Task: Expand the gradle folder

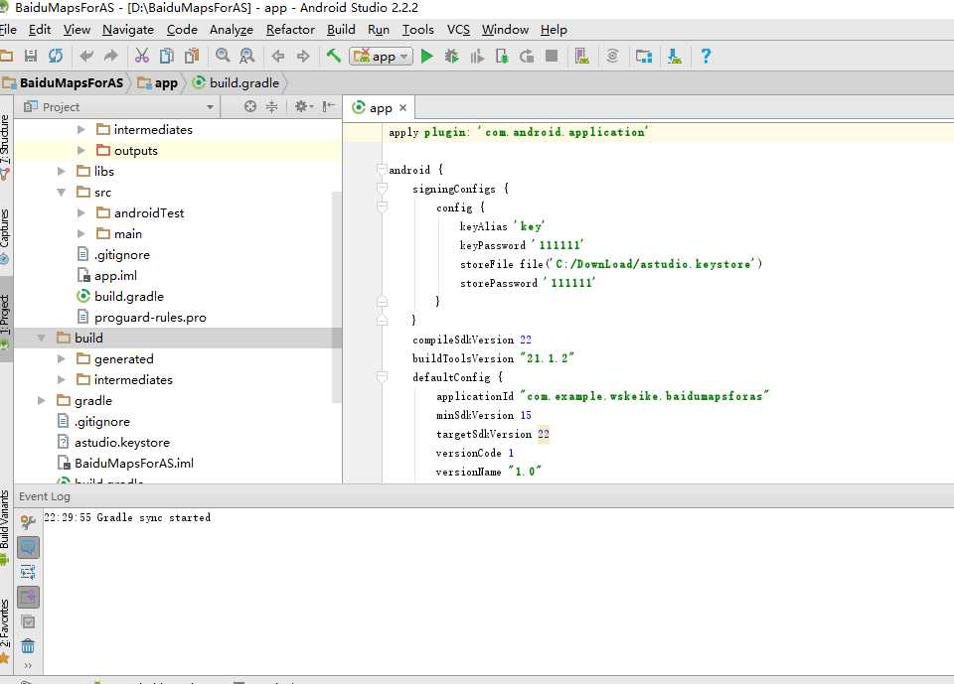Action: tap(42, 401)
